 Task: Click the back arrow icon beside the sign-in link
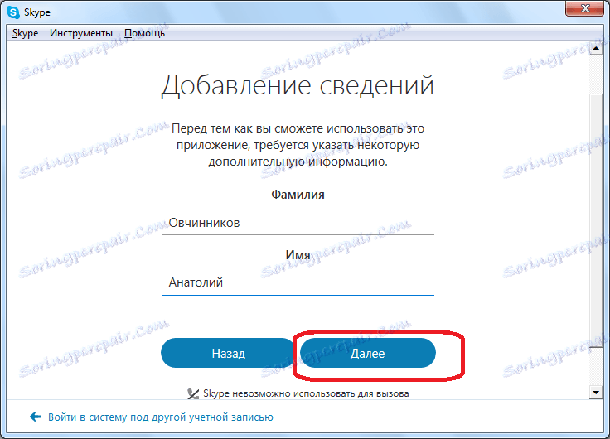[x=36, y=417]
